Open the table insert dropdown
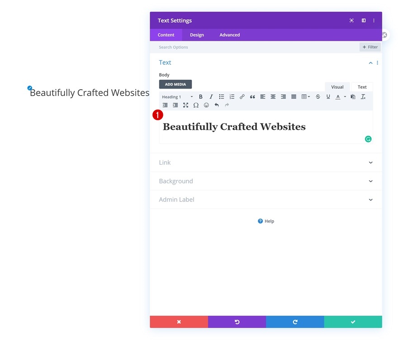Screen dimensions: 398x344 pos(306,97)
